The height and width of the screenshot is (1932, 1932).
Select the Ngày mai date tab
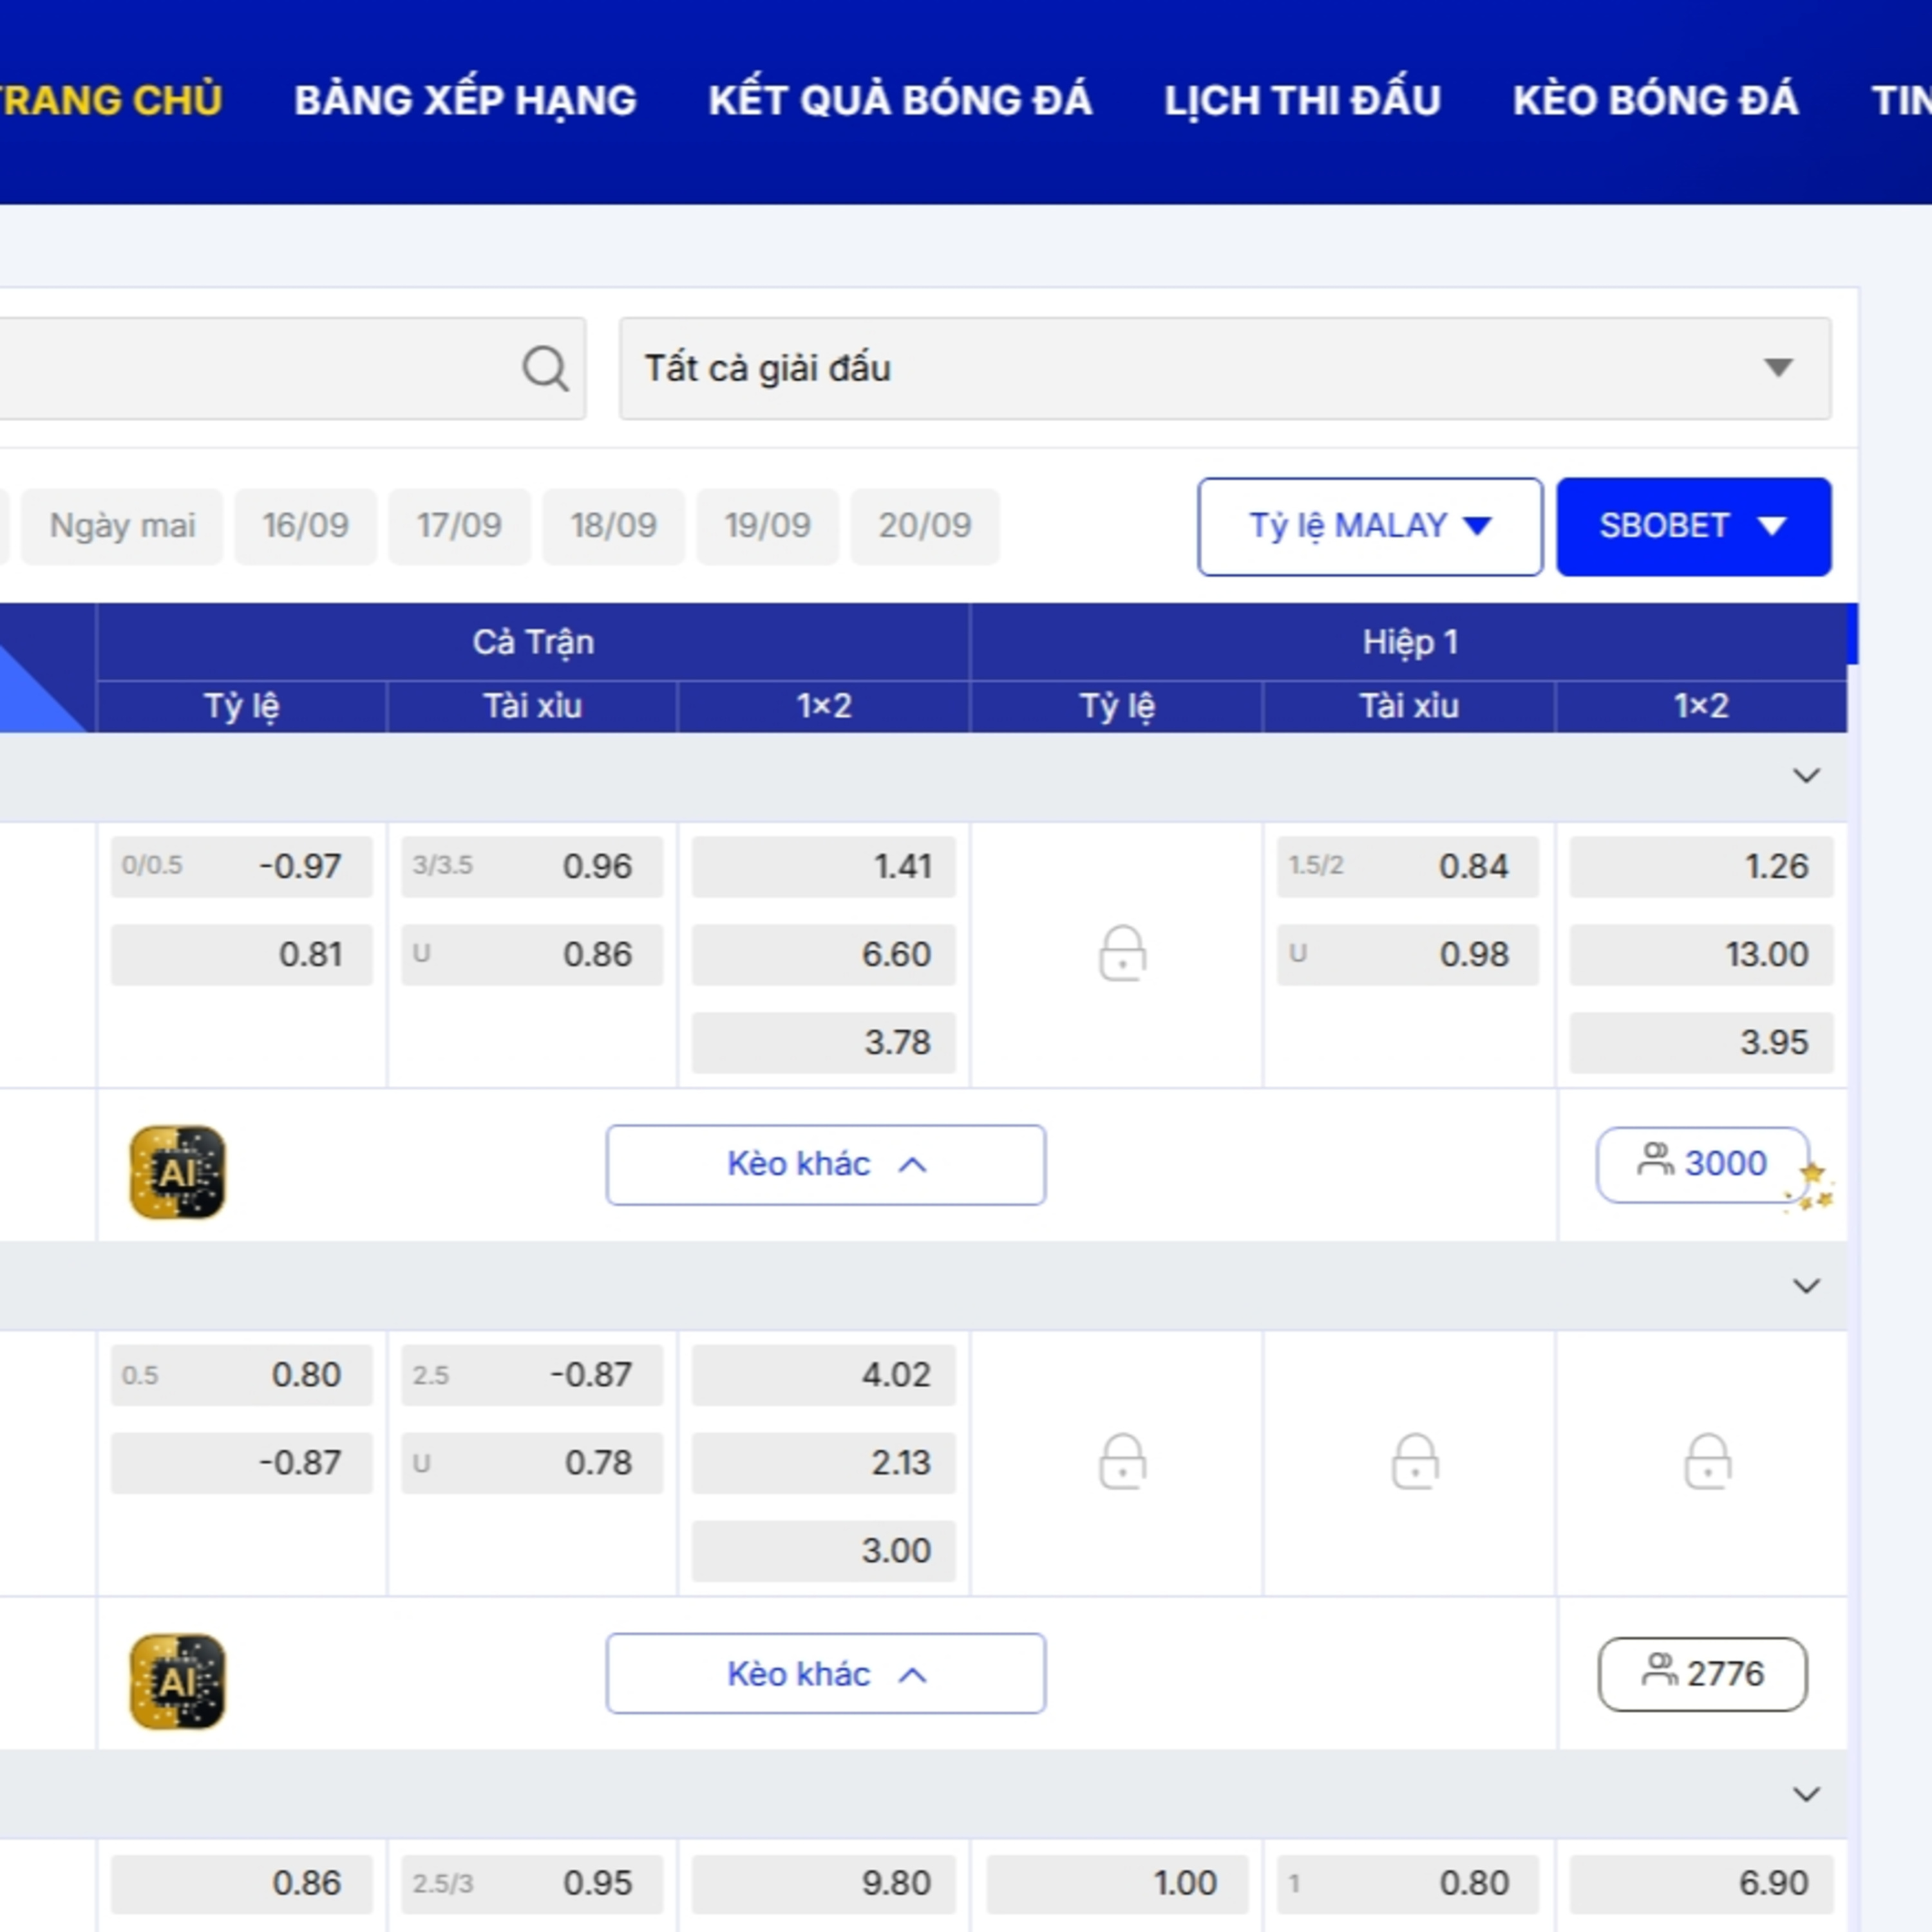click(x=122, y=526)
